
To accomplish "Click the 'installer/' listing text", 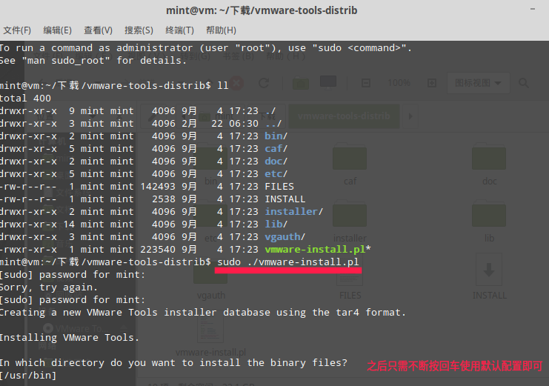I will 293,212.
